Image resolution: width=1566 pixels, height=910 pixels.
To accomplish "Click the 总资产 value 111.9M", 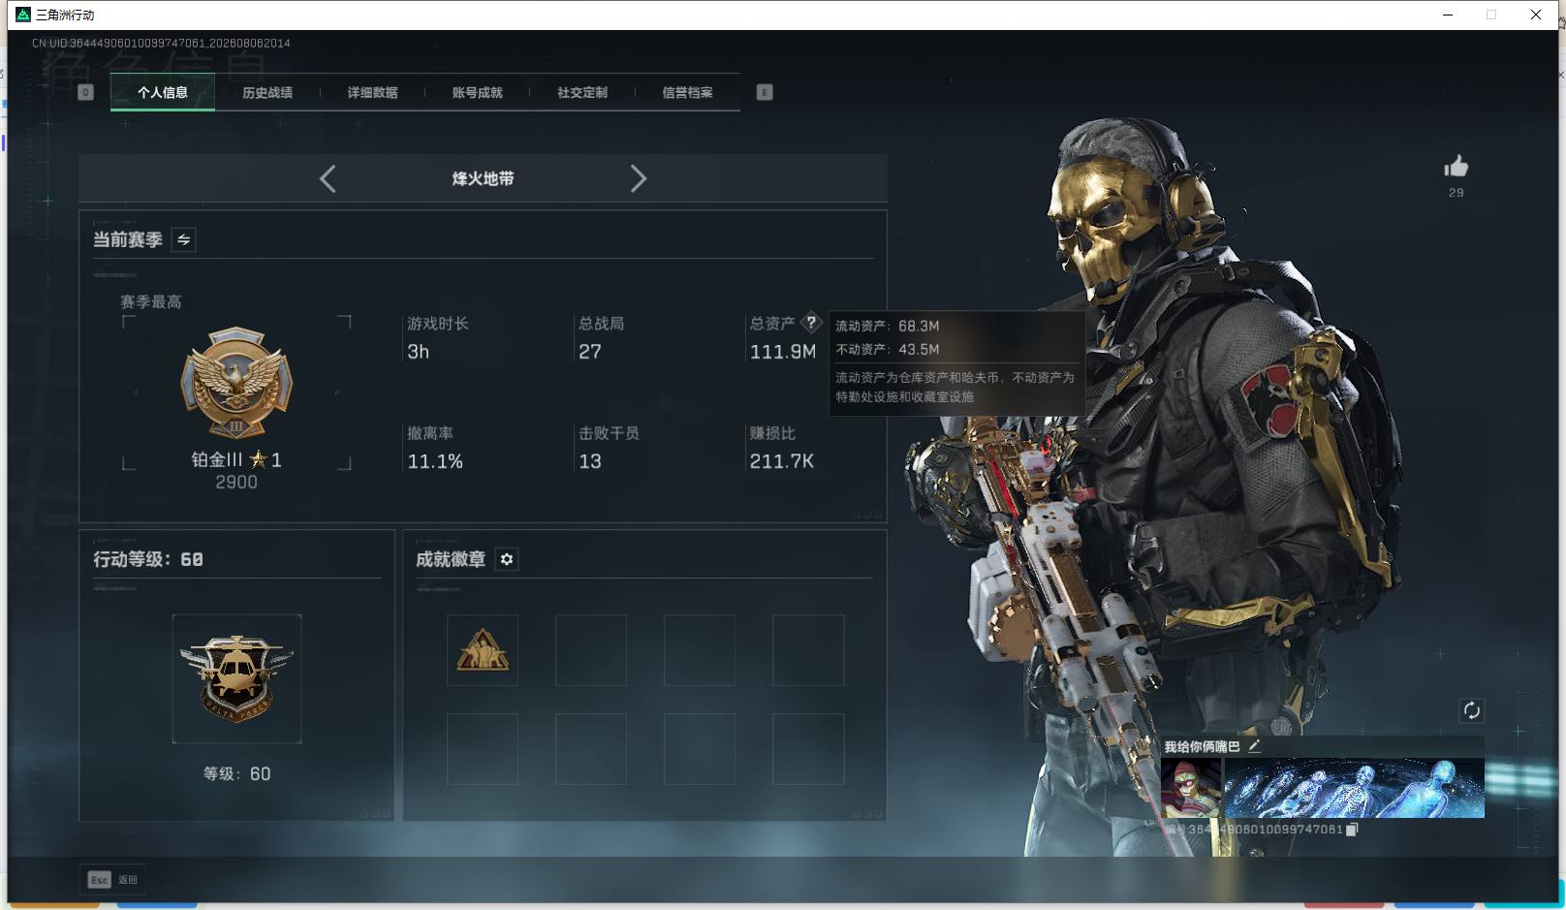I will (782, 352).
